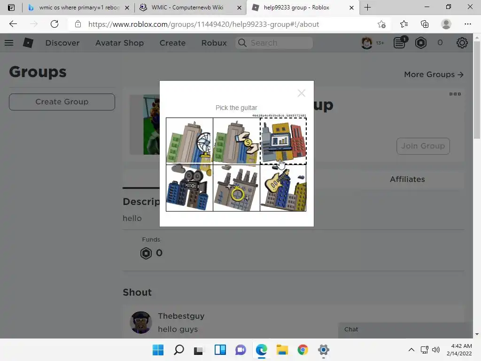Viewport: 481px width, 361px height.
Task: Pick the image with the fan on buildings
Action: pos(189,141)
